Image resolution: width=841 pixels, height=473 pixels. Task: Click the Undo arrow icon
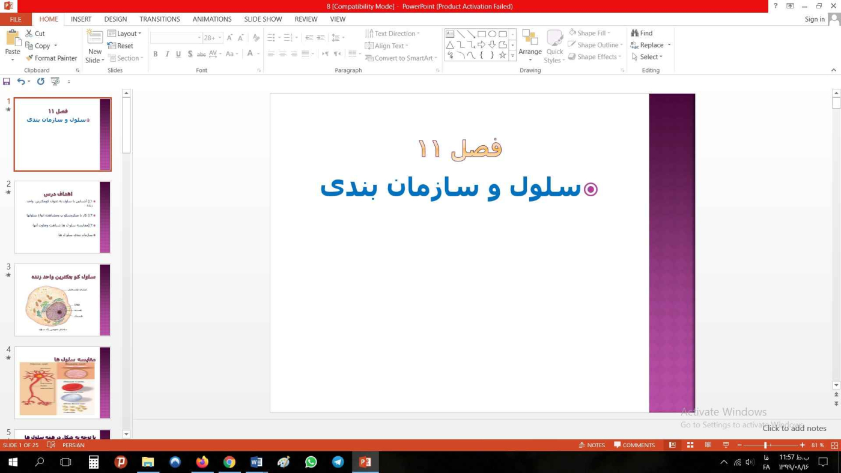[x=21, y=82]
